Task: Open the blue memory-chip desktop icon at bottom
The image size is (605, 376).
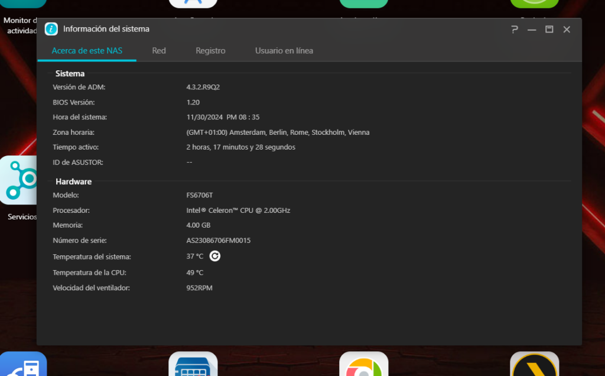Action: tap(193, 364)
